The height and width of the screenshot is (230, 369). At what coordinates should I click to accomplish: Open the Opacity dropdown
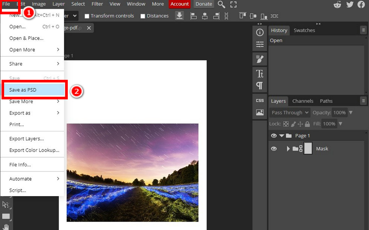tap(351, 112)
